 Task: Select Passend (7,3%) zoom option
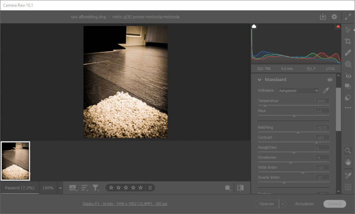(20, 188)
